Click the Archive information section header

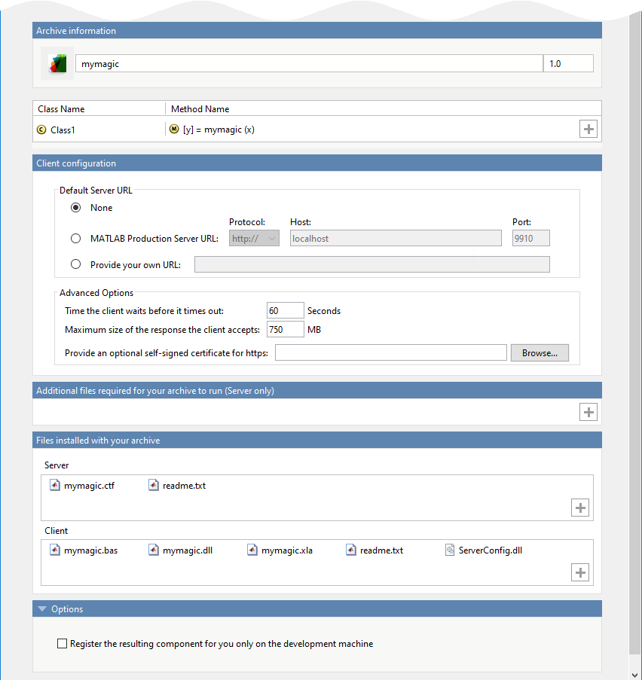tap(317, 31)
